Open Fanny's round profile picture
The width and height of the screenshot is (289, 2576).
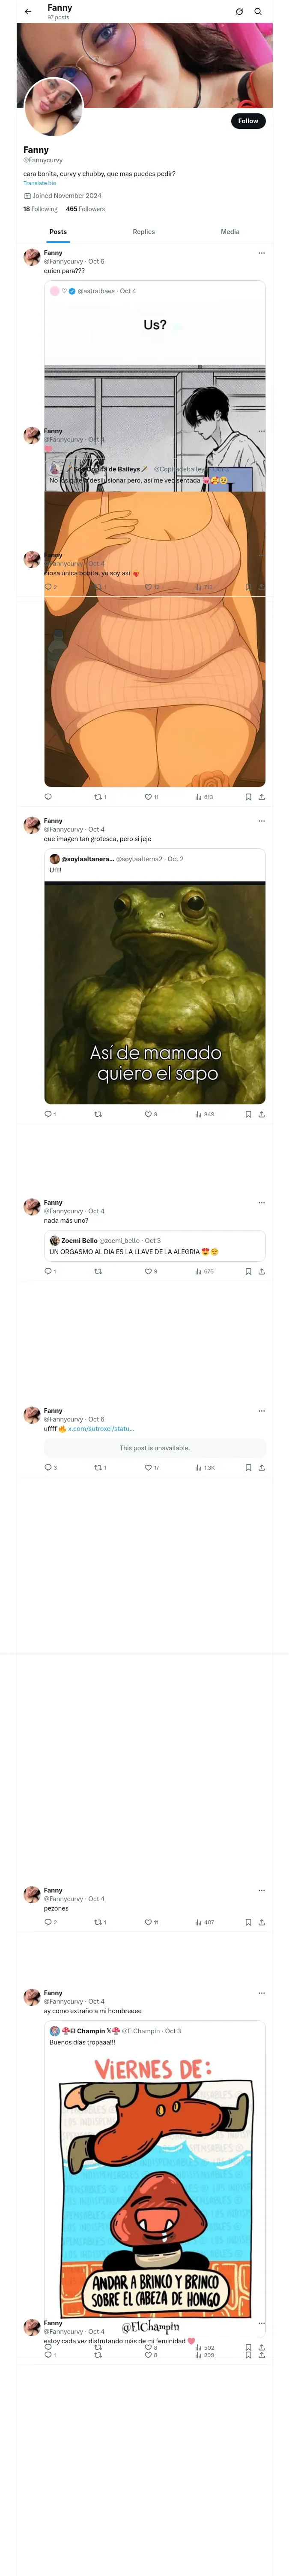[x=53, y=107]
